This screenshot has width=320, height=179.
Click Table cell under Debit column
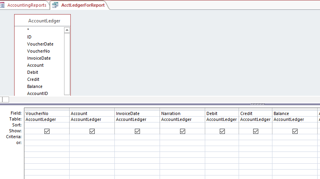(222, 119)
